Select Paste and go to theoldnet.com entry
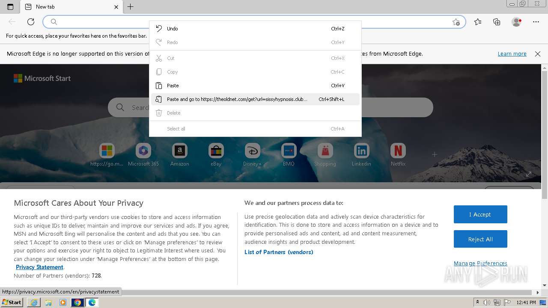The width and height of the screenshot is (548, 308). point(255,99)
